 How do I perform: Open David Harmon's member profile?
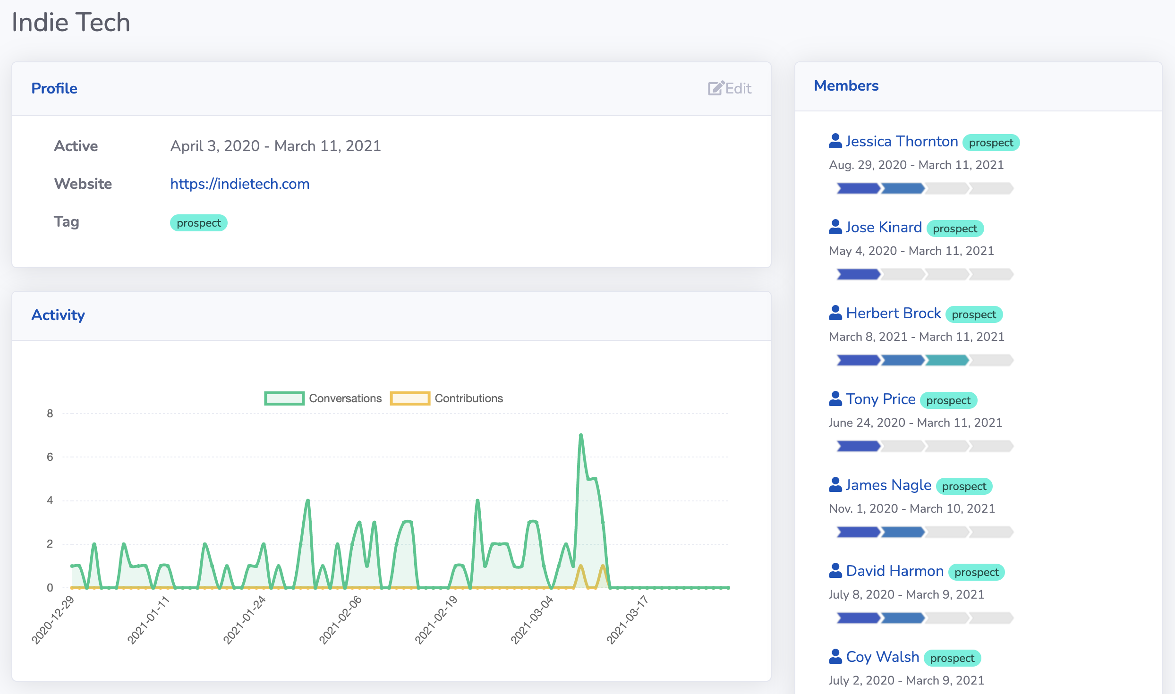(894, 570)
